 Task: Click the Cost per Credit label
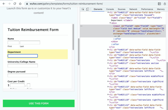coord(16,81)
